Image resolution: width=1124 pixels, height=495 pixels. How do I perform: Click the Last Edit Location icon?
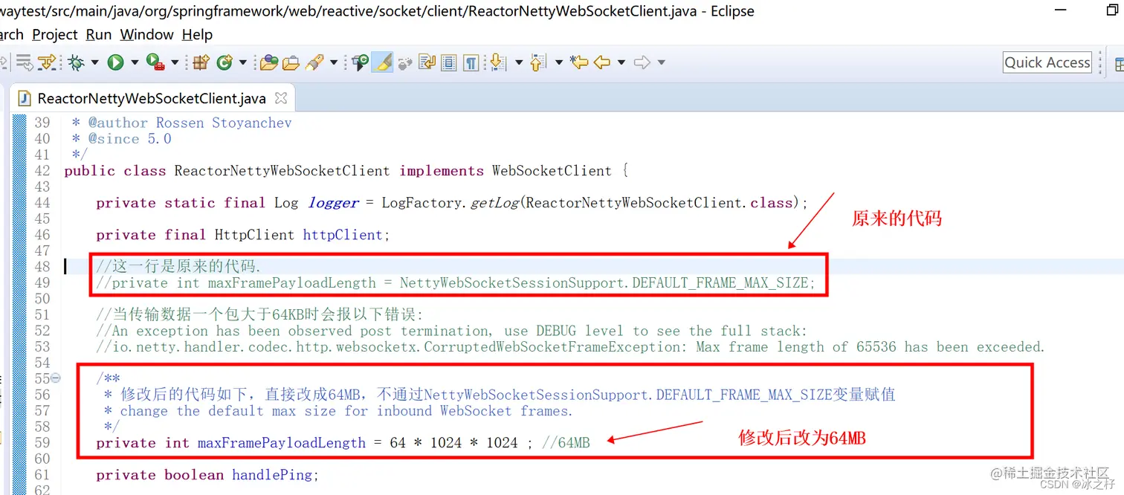click(579, 62)
